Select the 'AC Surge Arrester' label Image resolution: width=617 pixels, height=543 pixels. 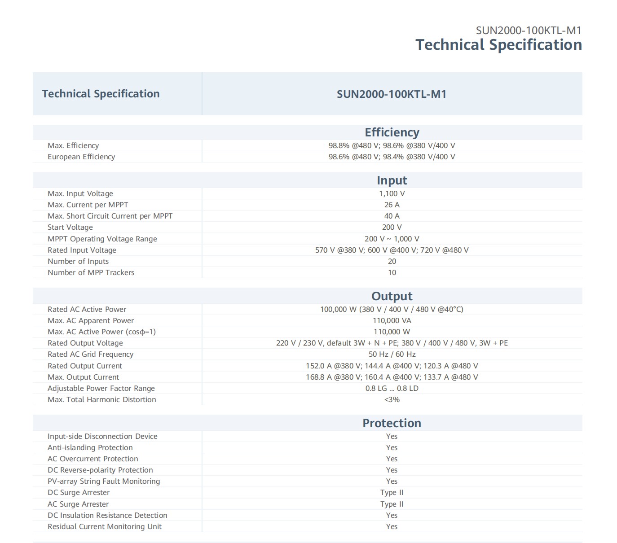click(x=79, y=504)
